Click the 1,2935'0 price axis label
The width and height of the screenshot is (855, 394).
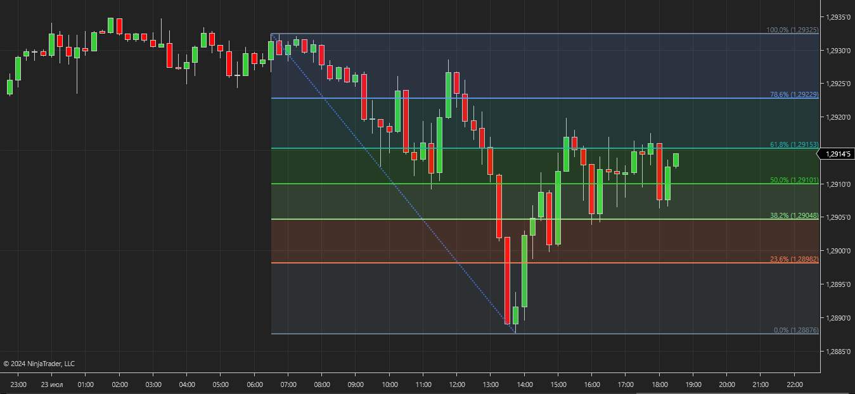[x=837, y=17]
